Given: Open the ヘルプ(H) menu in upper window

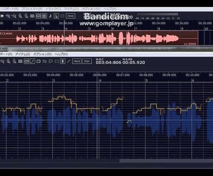Looking at the screenshot, I should [110, 9].
